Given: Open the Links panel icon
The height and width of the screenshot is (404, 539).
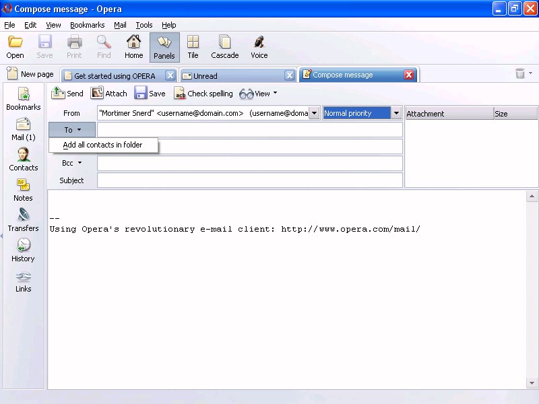Looking at the screenshot, I should 24,281.
